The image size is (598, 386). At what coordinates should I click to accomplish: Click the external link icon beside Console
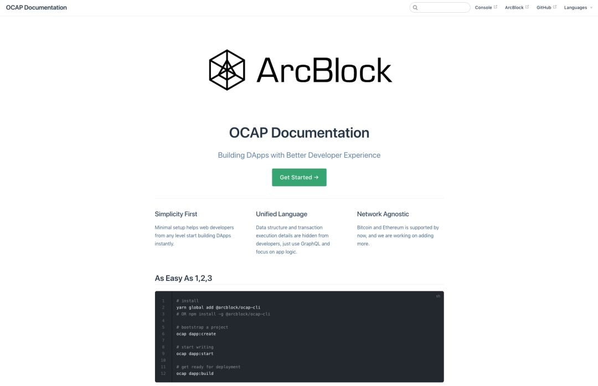click(496, 7)
